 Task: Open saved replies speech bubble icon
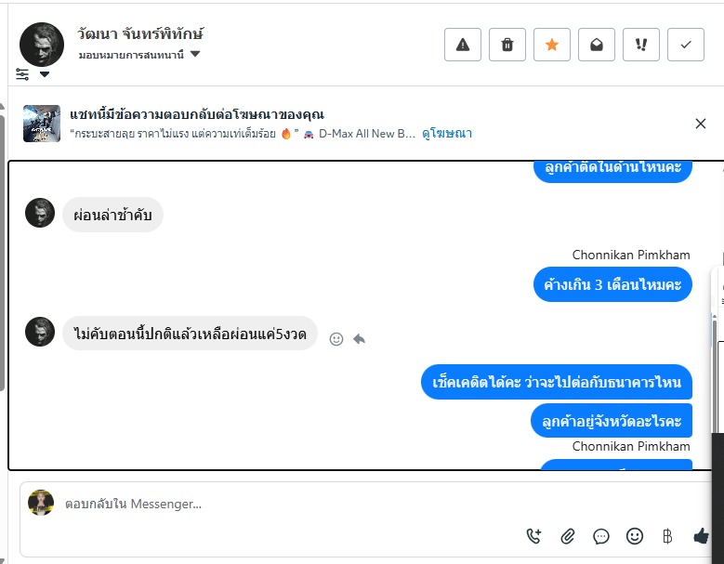tap(601, 535)
